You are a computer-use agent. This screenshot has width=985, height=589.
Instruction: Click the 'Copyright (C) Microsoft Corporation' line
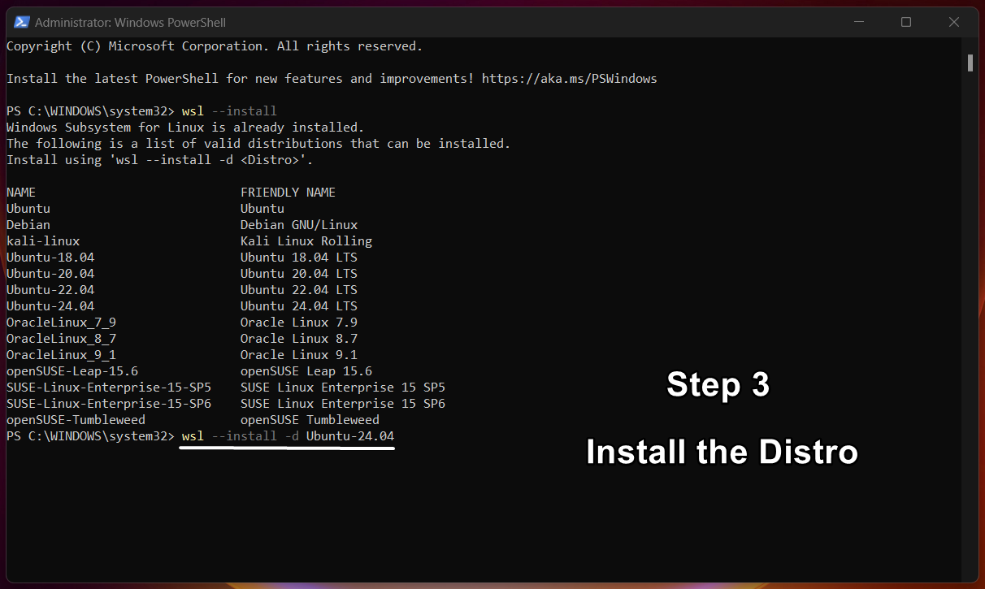click(x=215, y=46)
